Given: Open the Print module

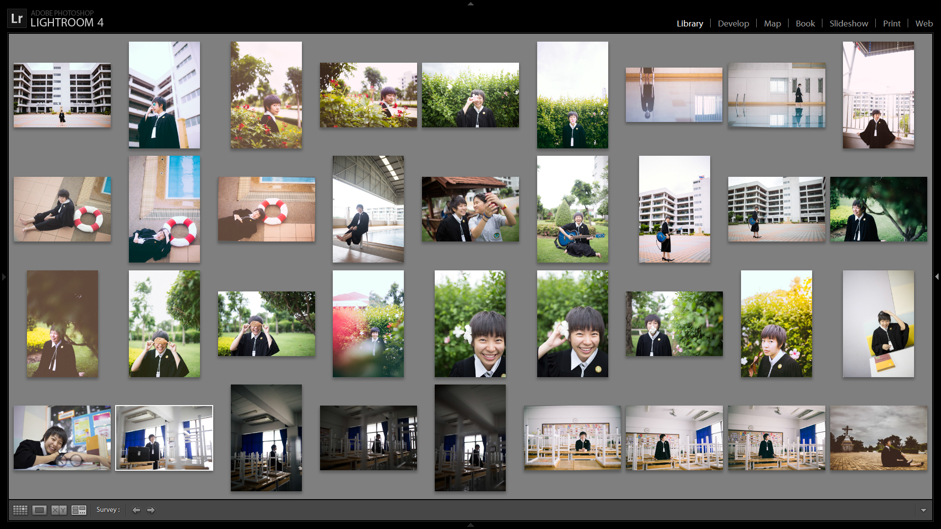Looking at the screenshot, I should click(891, 24).
